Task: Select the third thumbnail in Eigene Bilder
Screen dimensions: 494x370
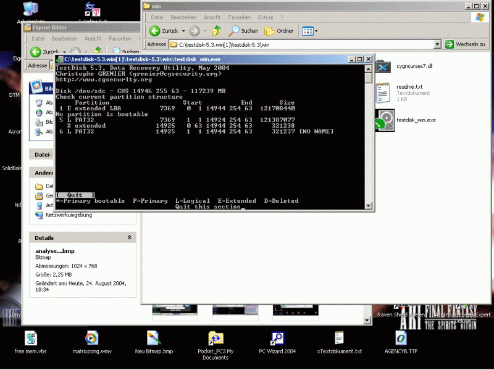Action: (296, 313)
